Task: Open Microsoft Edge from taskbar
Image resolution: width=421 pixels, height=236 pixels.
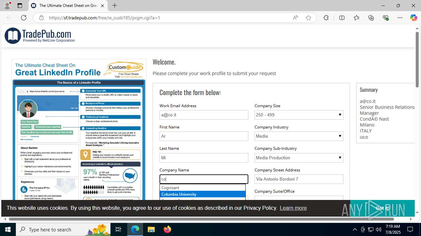Action: 135,229
